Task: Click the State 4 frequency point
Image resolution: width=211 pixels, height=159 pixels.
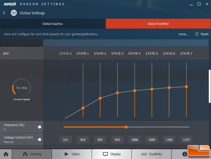Action: tap(134, 91)
